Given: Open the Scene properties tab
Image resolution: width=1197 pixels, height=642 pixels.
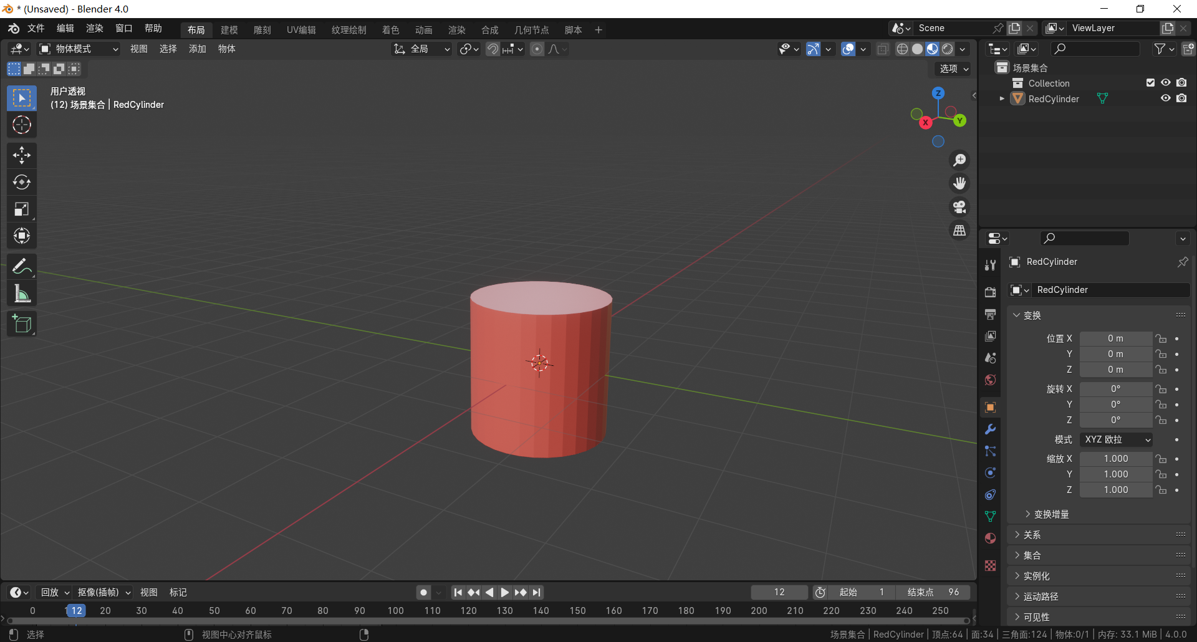Looking at the screenshot, I should pos(990,358).
